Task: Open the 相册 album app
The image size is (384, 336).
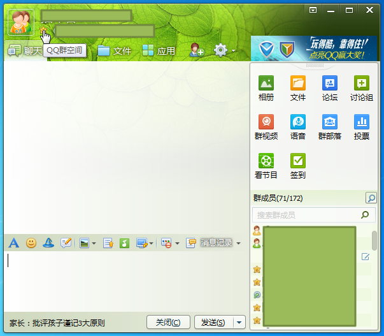Action: (266, 88)
